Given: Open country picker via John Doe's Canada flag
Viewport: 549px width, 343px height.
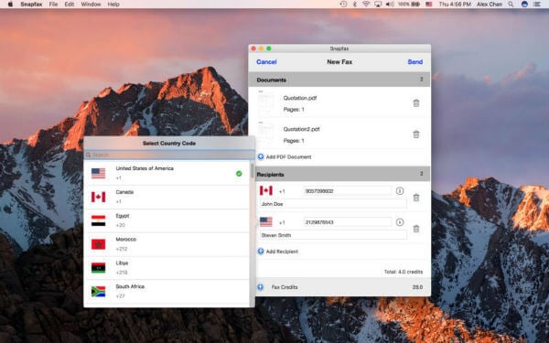Looking at the screenshot, I should (266, 191).
